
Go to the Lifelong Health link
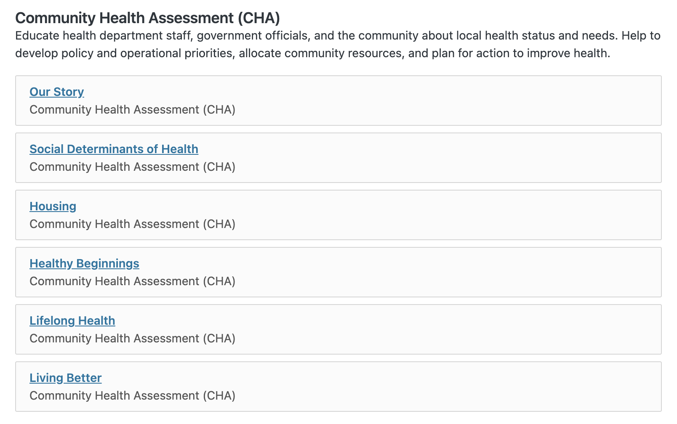(72, 321)
